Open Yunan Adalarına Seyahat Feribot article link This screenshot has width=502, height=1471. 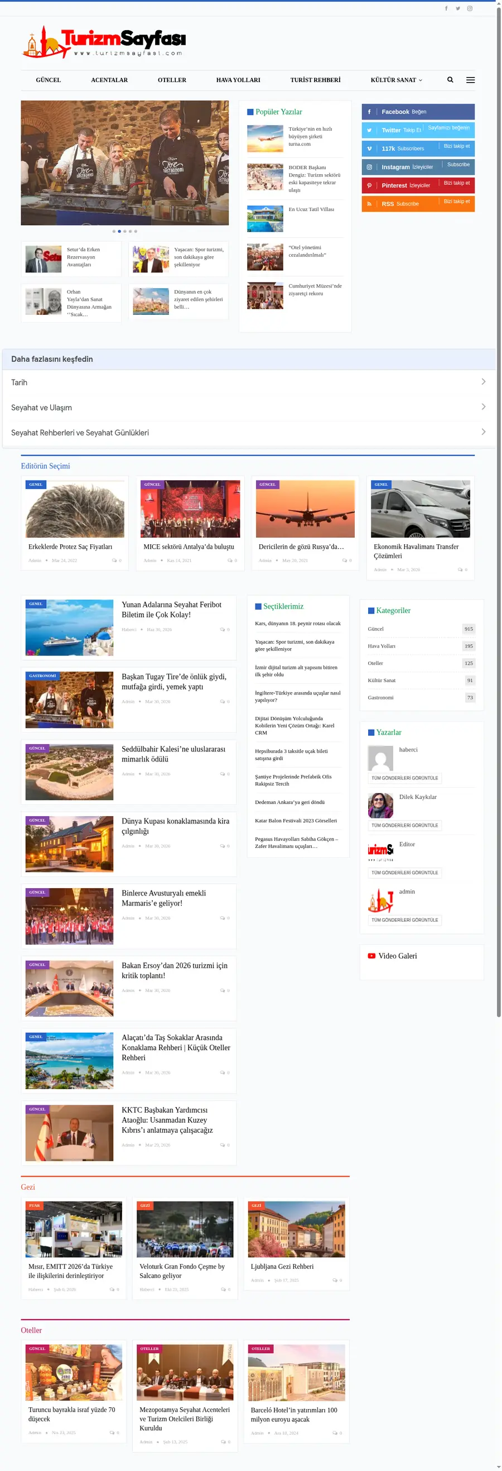coord(172,609)
